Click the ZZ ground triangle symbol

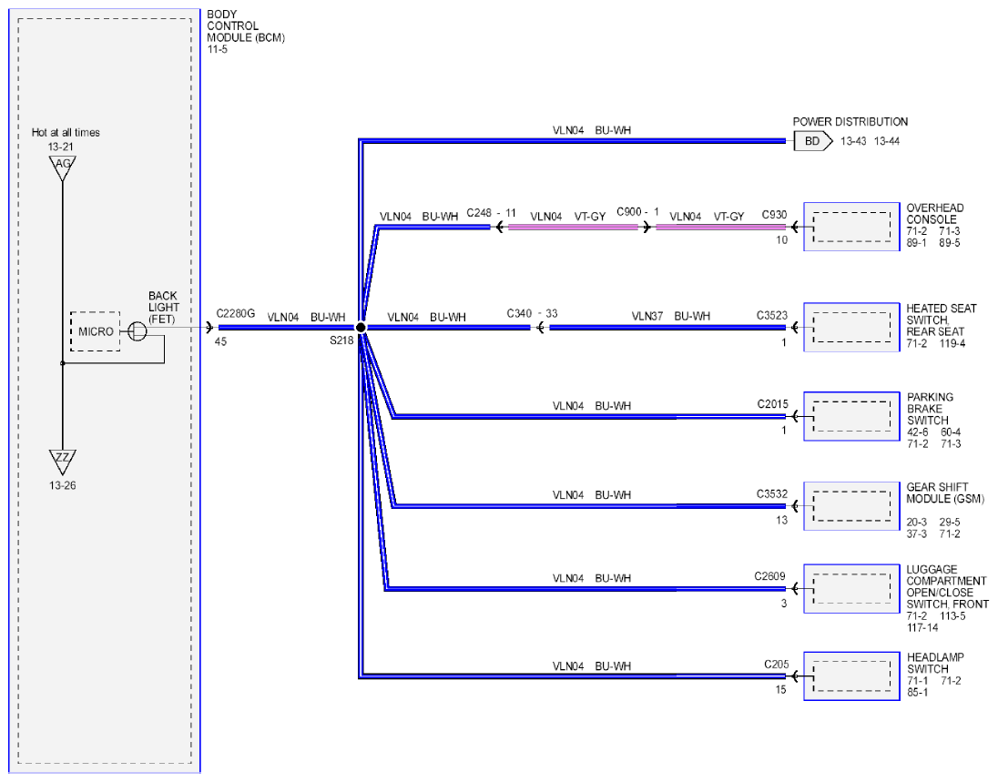tap(62, 462)
